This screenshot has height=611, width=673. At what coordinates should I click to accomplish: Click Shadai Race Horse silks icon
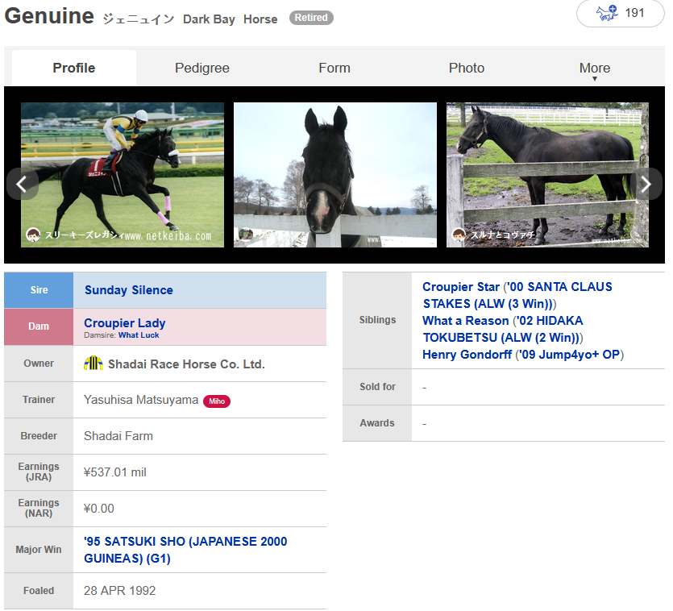pos(93,364)
